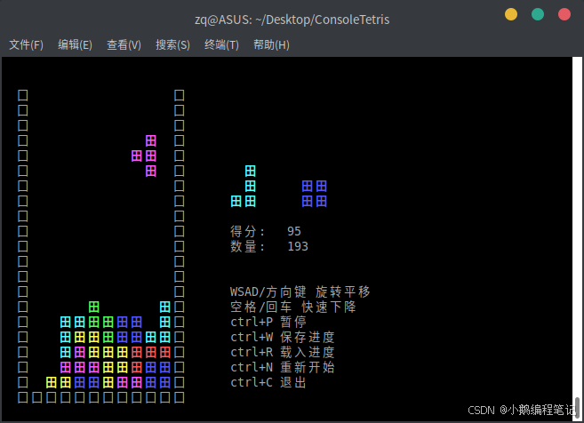The image size is (584, 423).
Task: Open the 帮助(H) menu
Action: [x=271, y=45]
